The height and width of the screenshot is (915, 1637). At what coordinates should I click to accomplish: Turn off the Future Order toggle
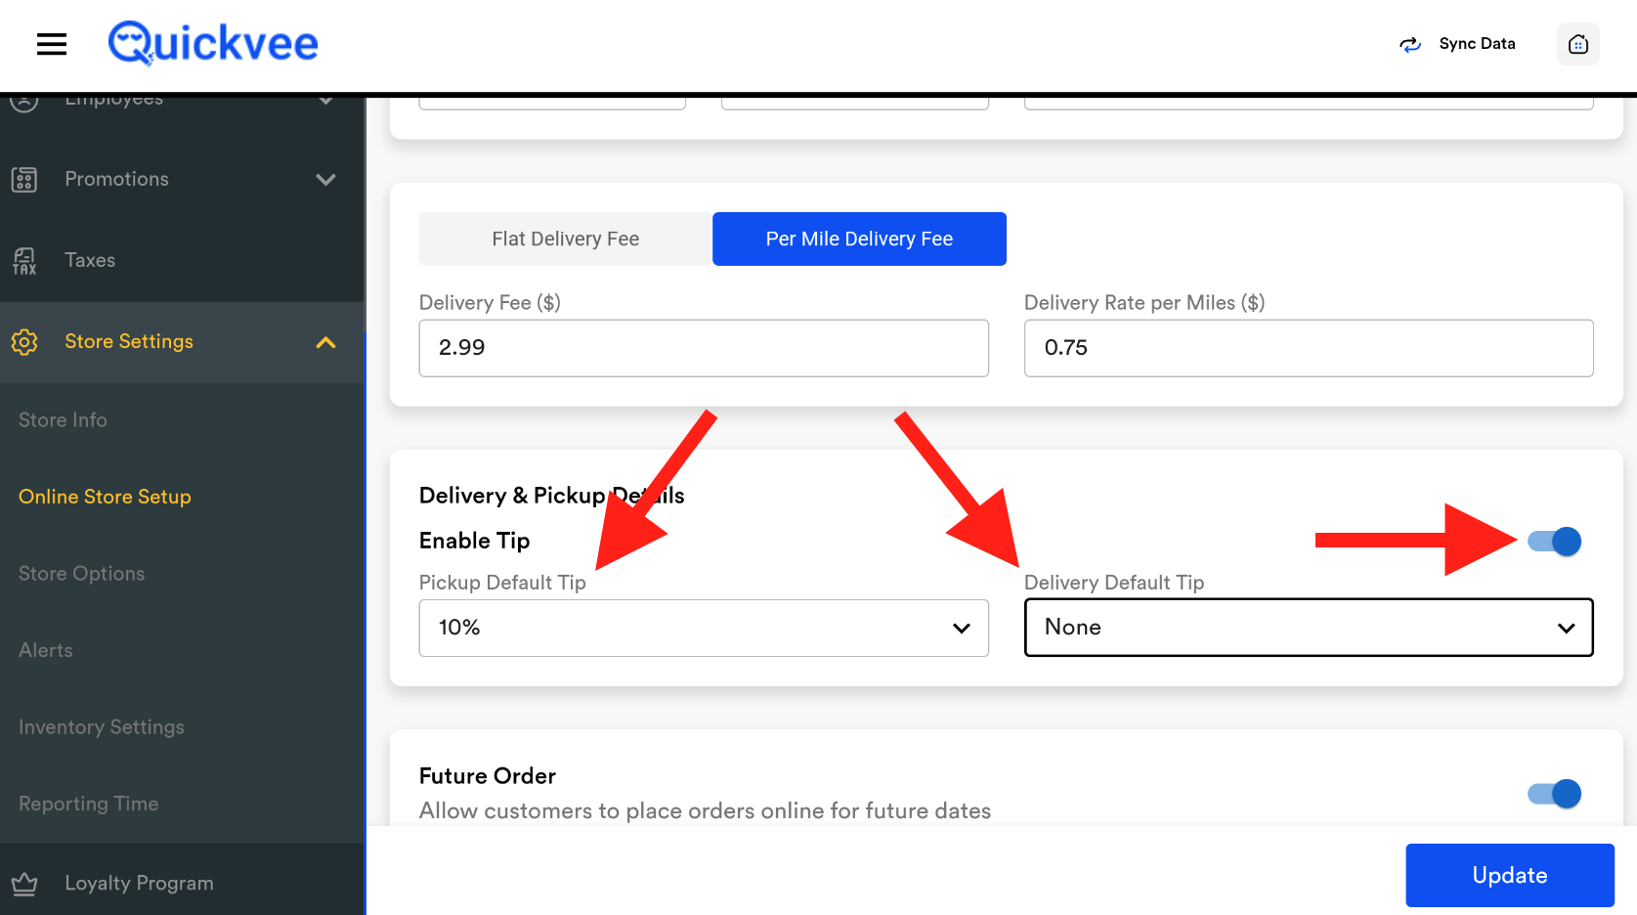click(1554, 794)
